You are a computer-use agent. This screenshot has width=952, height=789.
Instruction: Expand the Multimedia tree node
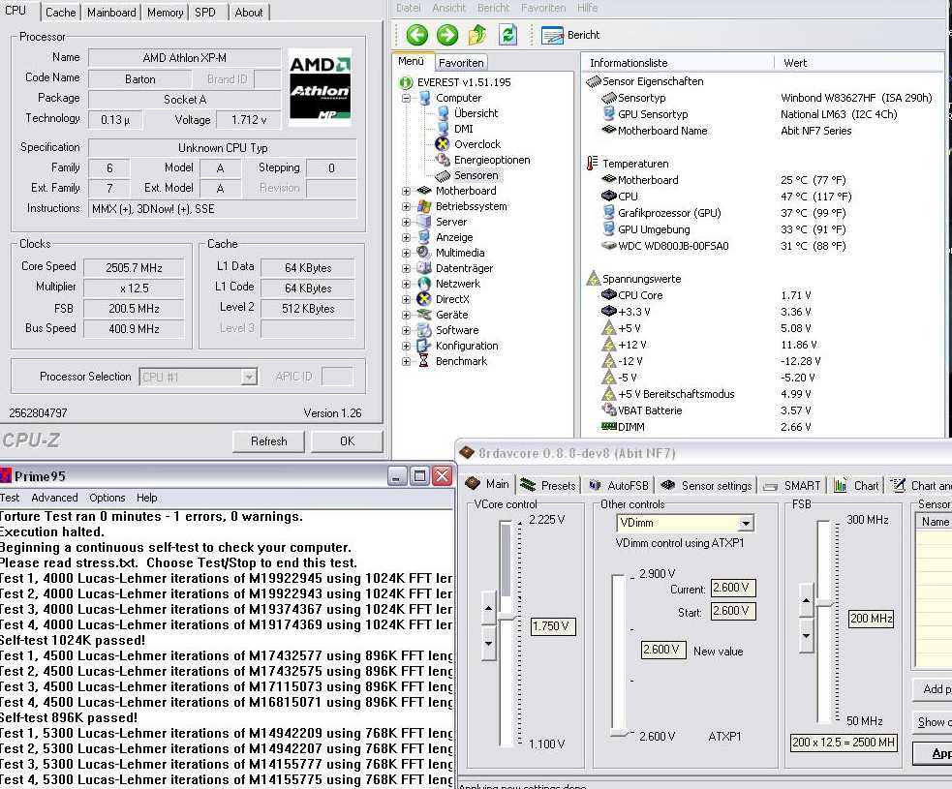tap(406, 253)
